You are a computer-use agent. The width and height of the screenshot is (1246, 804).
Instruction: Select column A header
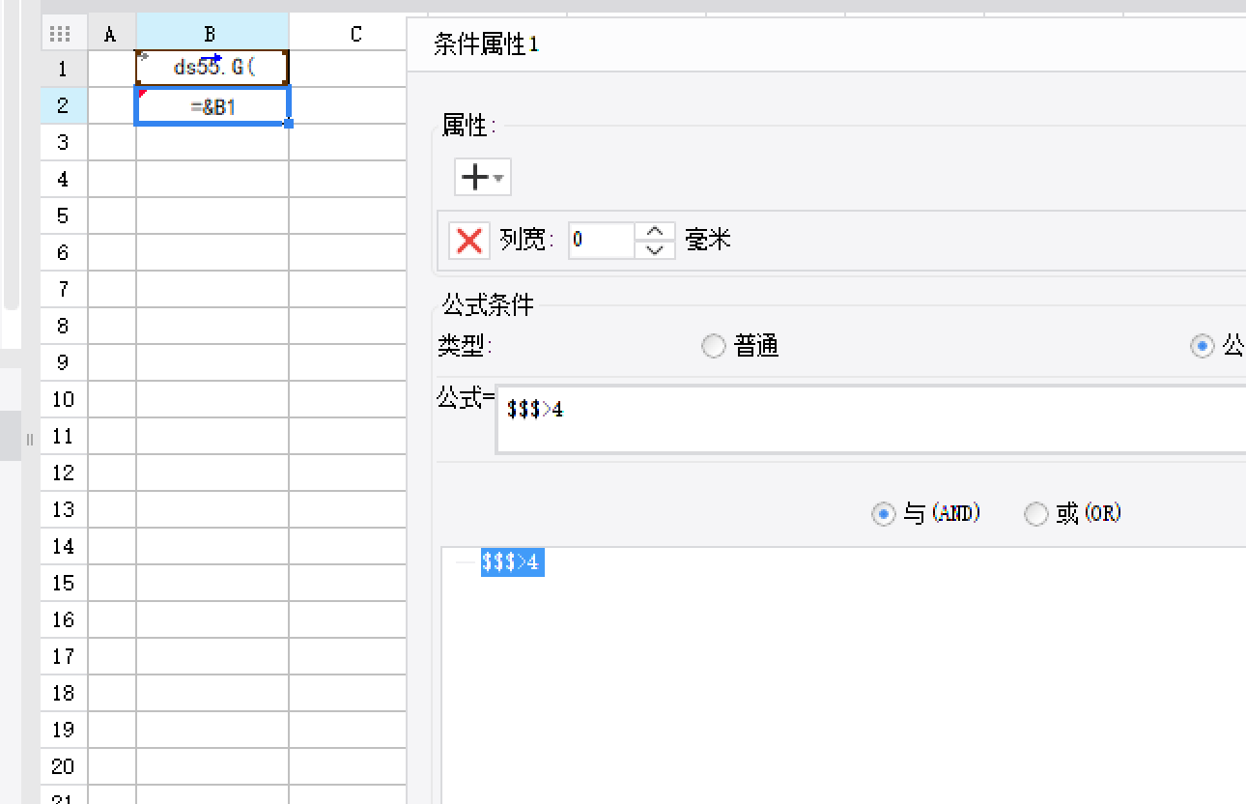tap(111, 33)
